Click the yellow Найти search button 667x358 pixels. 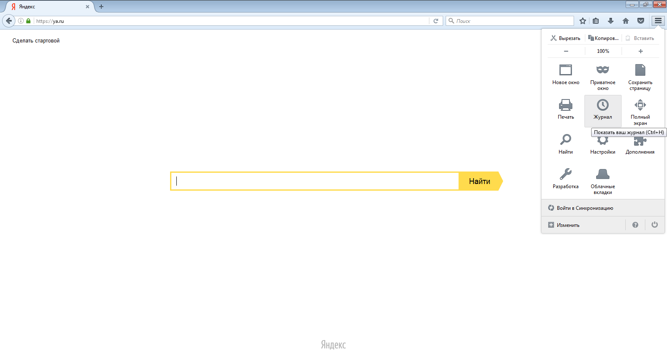coord(481,181)
